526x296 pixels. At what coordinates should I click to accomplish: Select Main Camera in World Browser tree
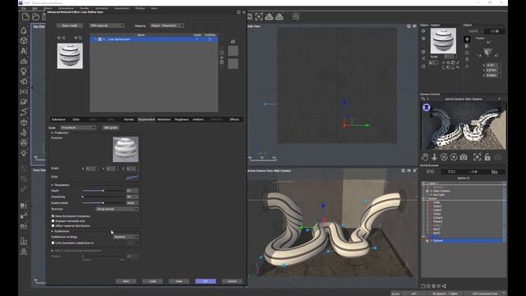(x=441, y=191)
